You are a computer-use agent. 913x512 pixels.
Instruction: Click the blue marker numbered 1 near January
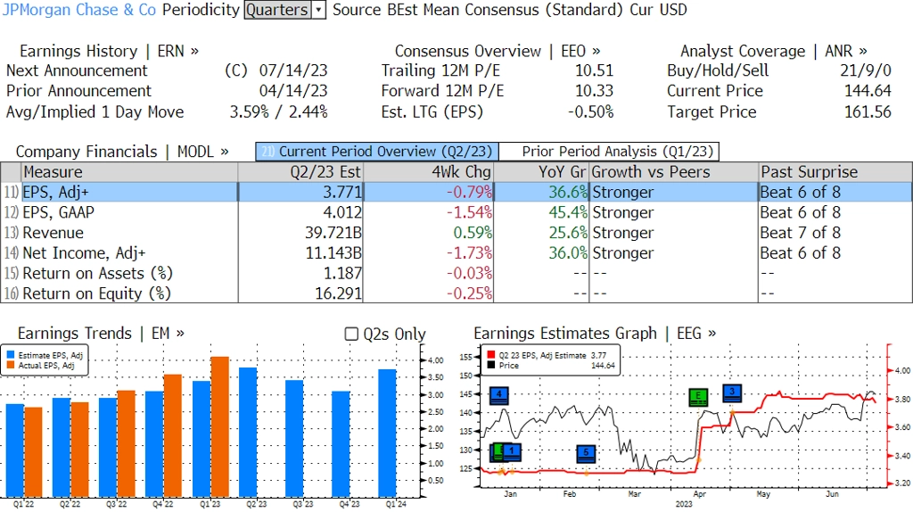(511, 452)
